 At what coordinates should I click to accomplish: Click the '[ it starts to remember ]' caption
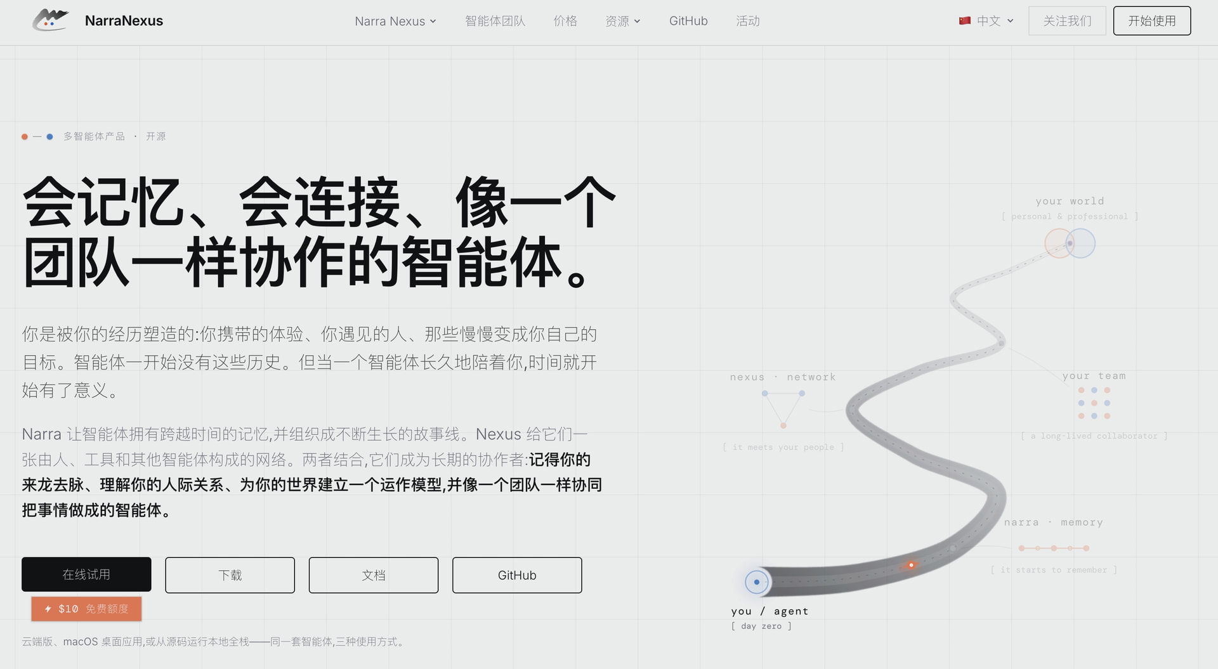tap(1054, 570)
